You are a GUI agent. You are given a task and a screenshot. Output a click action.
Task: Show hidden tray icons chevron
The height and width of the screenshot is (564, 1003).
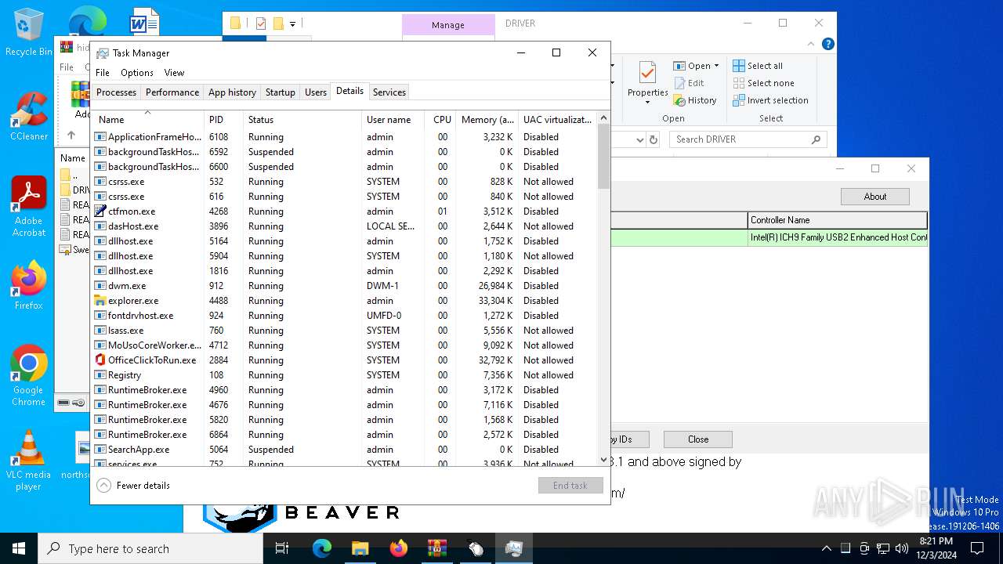click(826, 548)
